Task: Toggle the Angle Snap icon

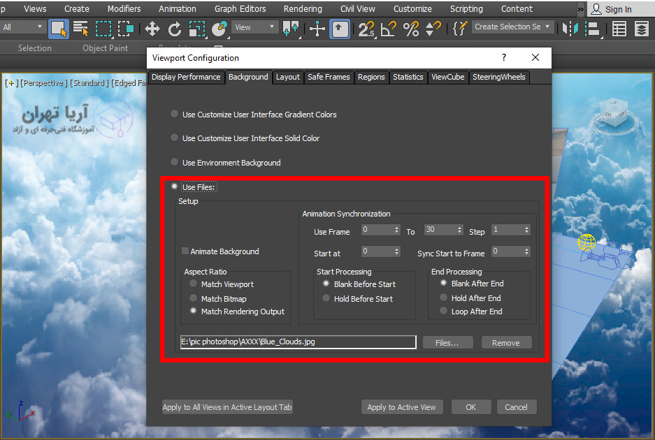Action: pos(389,29)
